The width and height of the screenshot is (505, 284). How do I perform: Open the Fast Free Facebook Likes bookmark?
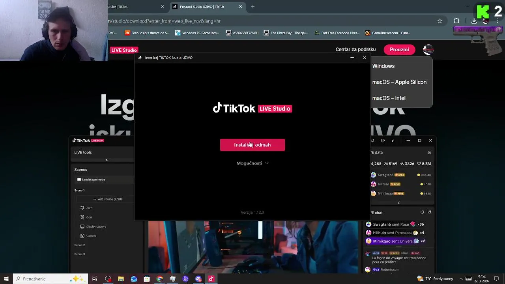pos(337,33)
